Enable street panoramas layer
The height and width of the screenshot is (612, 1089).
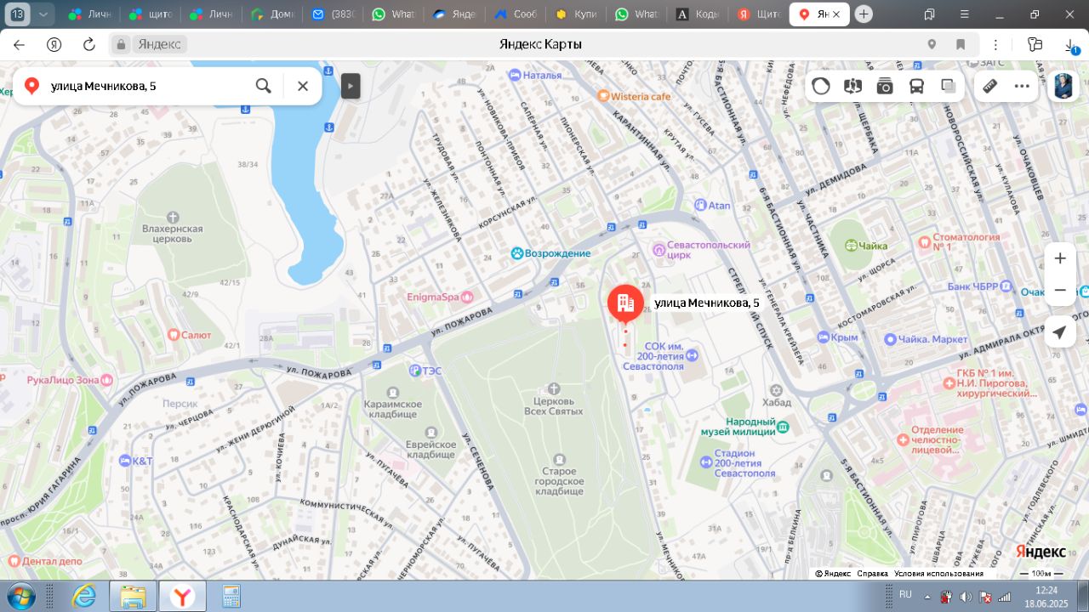pos(853,86)
